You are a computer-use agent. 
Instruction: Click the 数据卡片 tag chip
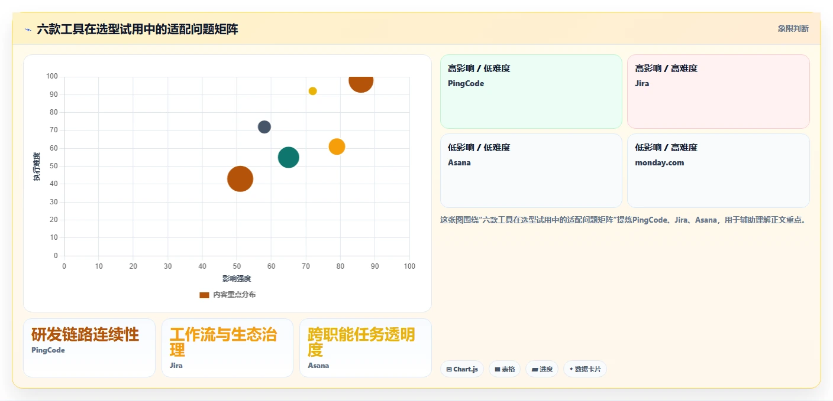click(x=585, y=369)
